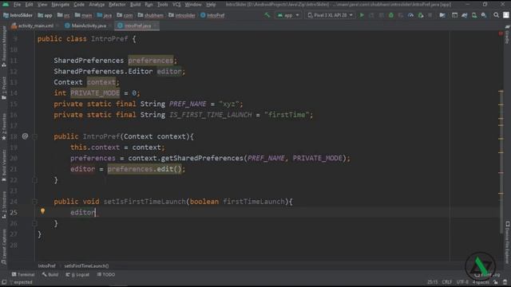Click the 4 spaces indent setting

pyautogui.click(x=481, y=282)
